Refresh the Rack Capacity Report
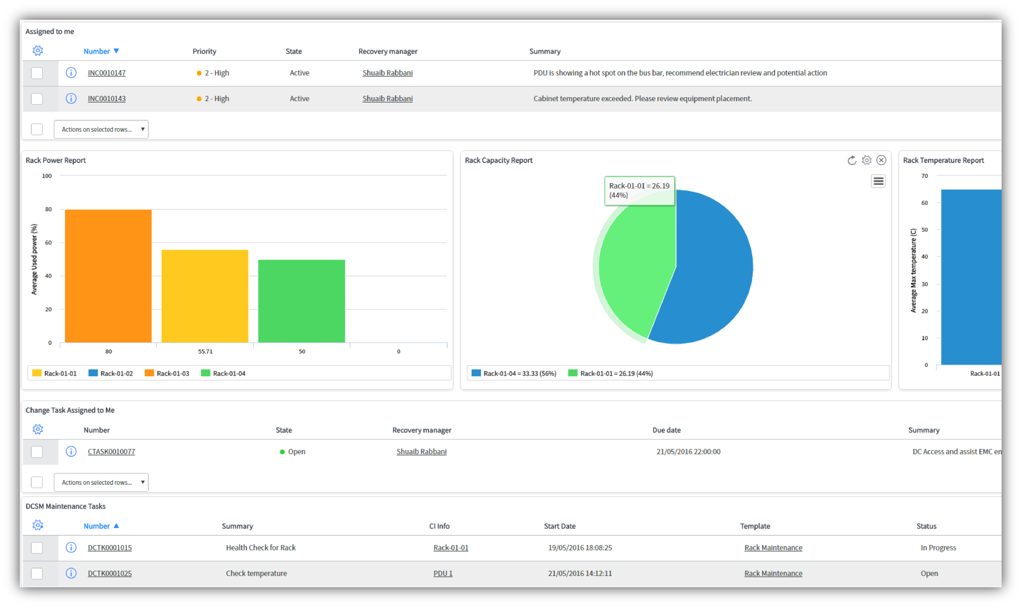 pyautogui.click(x=852, y=160)
